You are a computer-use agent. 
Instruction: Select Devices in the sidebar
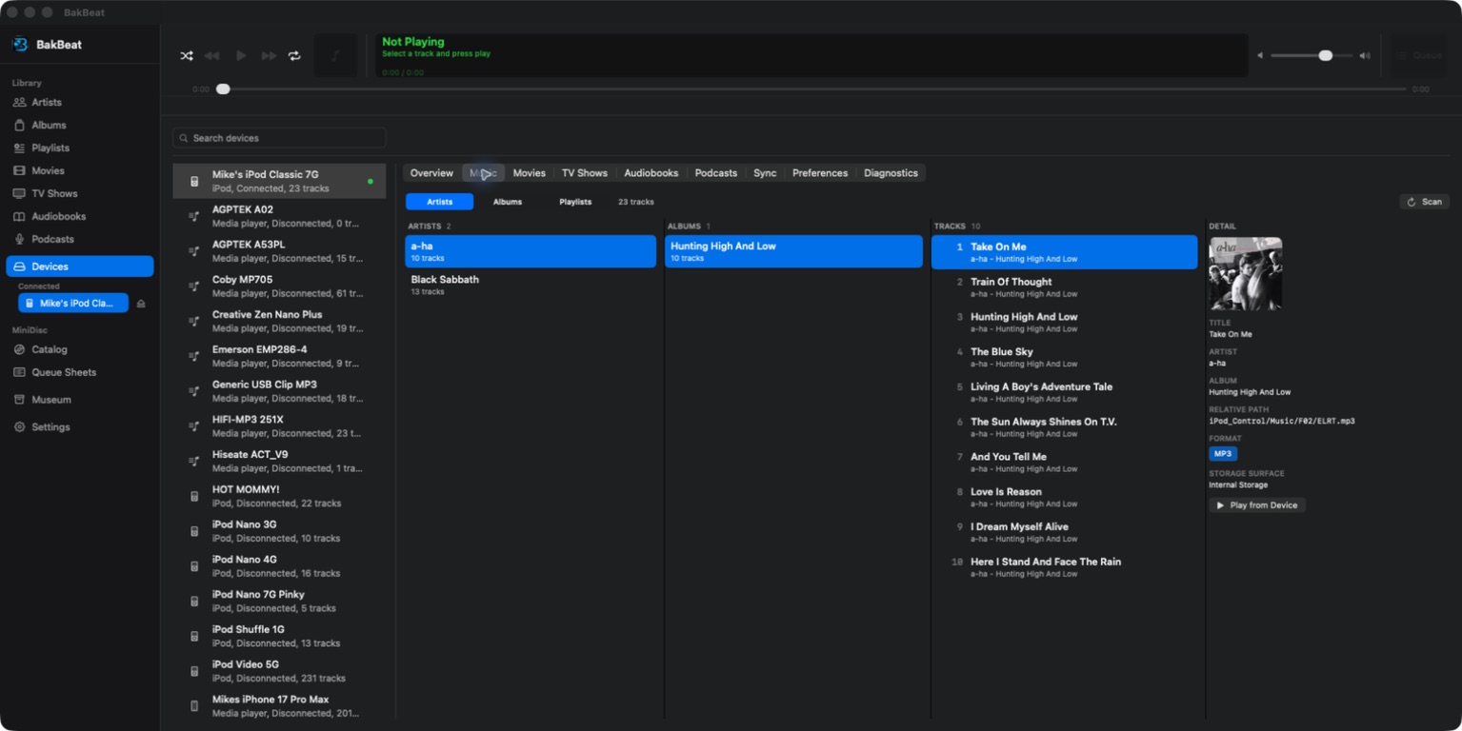pyautogui.click(x=80, y=267)
